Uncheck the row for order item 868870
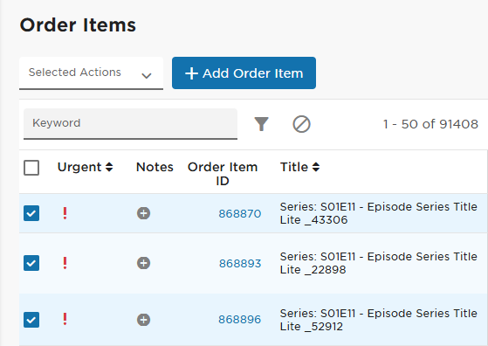The height and width of the screenshot is (346, 488). 31,213
